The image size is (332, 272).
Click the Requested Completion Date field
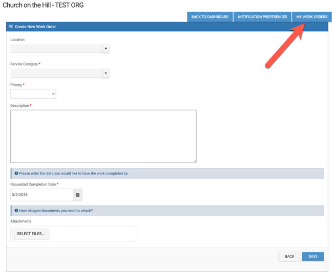pos(42,195)
